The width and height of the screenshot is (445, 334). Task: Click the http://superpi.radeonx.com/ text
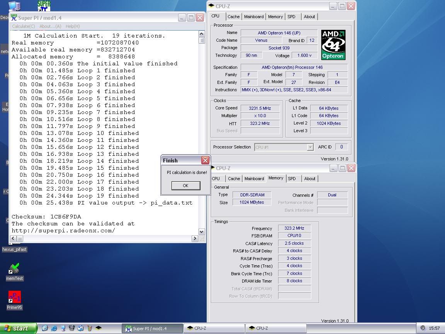(63, 231)
